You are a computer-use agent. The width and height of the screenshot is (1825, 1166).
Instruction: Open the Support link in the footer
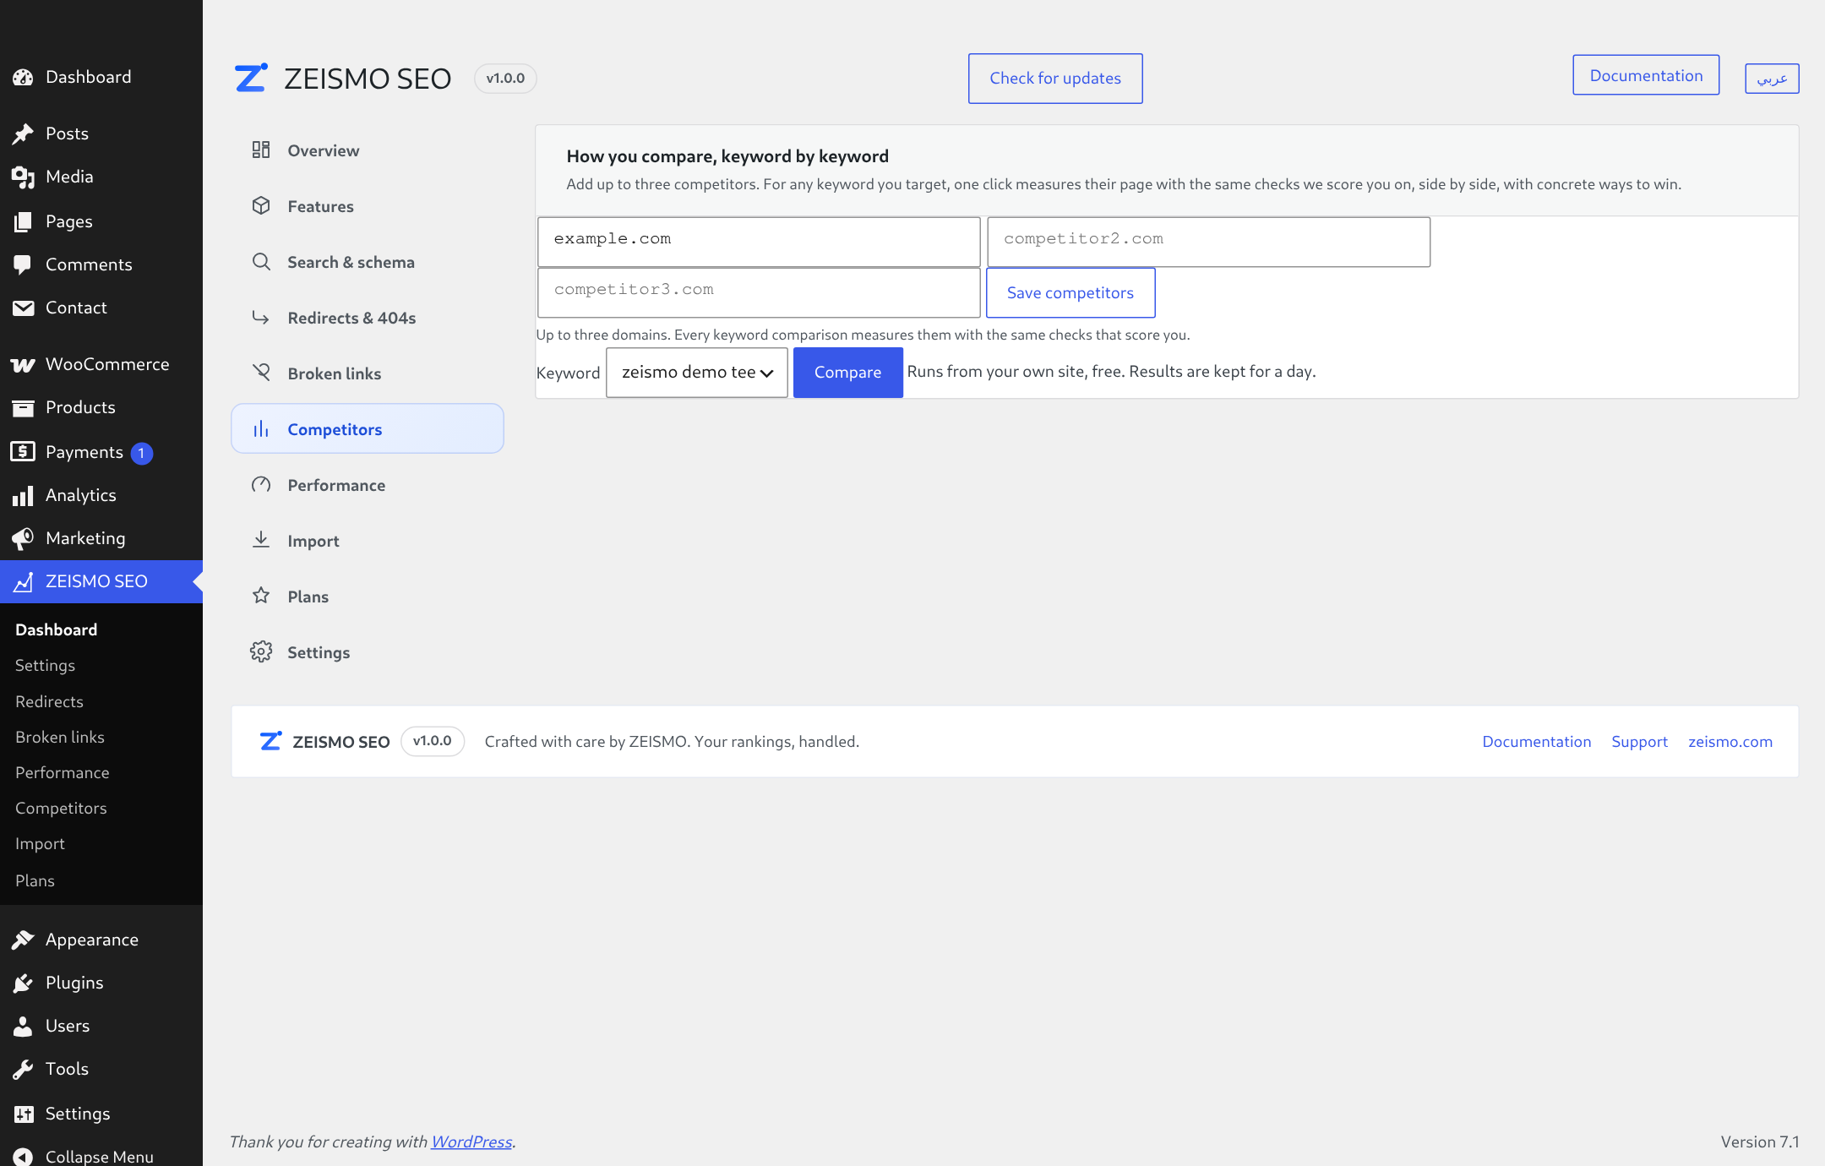pos(1639,741)
